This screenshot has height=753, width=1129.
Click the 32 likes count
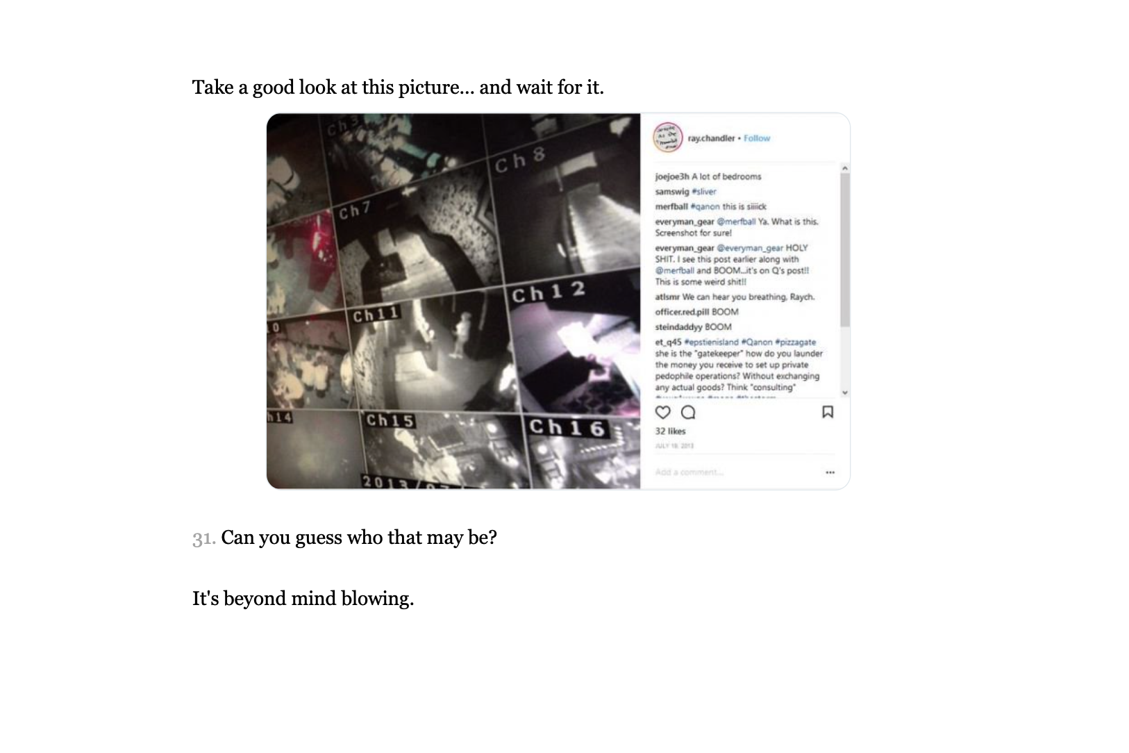click(x=670, y=431)
